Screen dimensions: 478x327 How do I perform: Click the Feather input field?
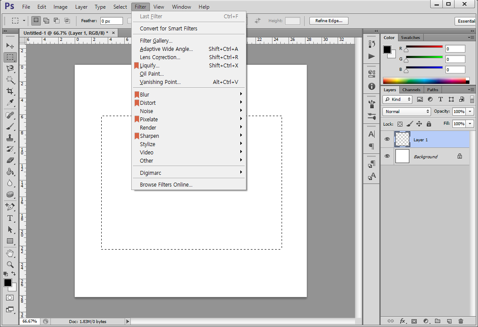click(112, 21)
